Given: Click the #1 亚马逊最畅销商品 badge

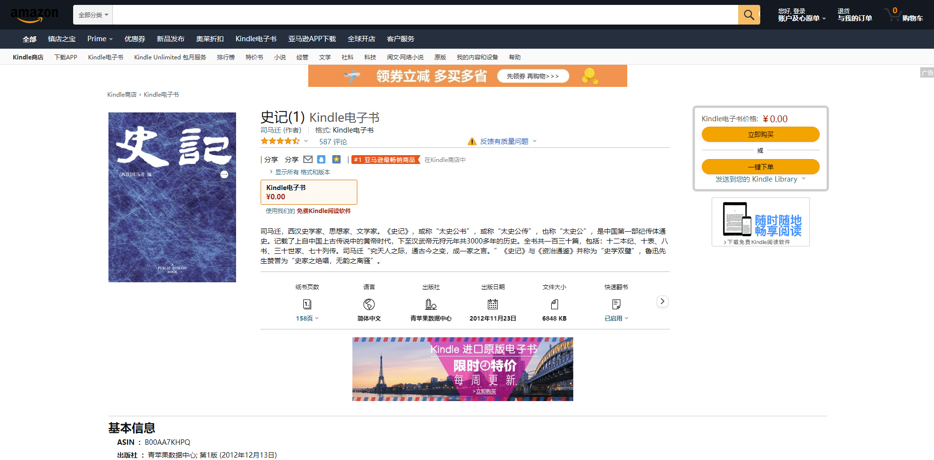Looking at the screenshot, I should tap(385, 160).
